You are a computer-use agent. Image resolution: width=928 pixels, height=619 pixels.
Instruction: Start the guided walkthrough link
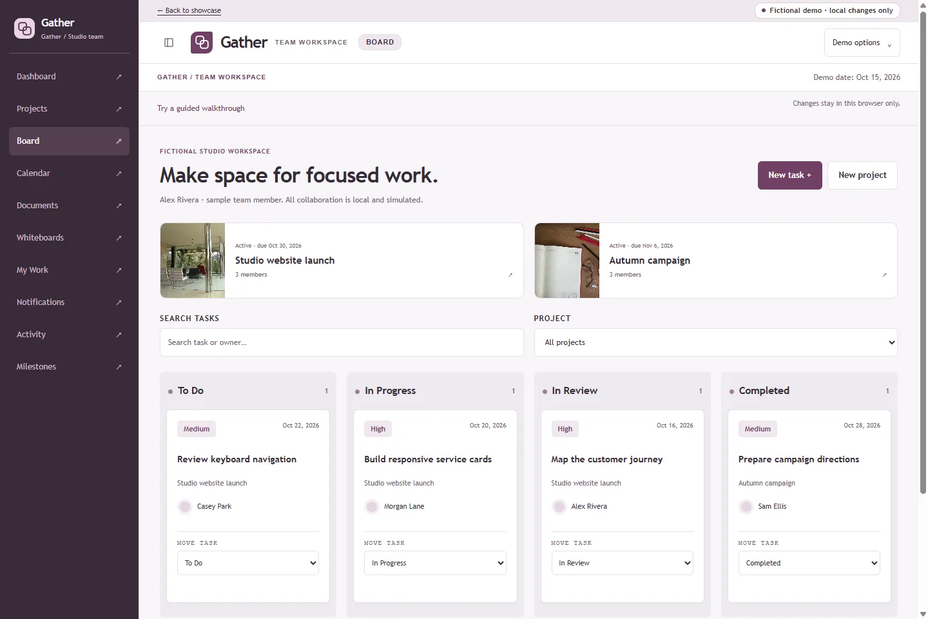point(201,108)
